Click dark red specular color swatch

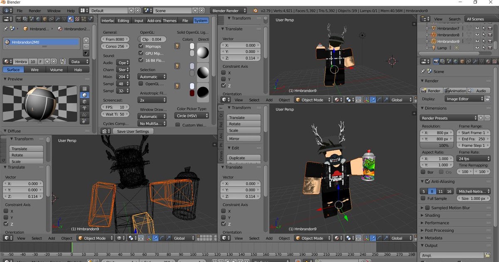pos(192,93)
